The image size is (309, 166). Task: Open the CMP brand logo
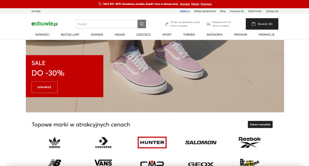click(152, 164)
